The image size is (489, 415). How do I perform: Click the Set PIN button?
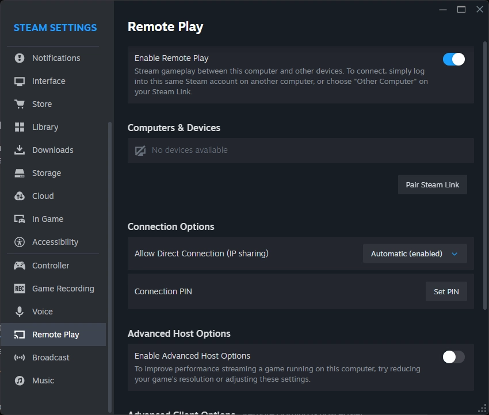coord(446,291)
